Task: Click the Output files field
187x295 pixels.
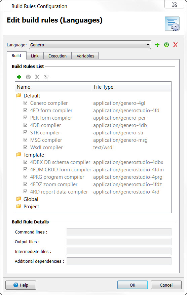Action: point(119,242)
